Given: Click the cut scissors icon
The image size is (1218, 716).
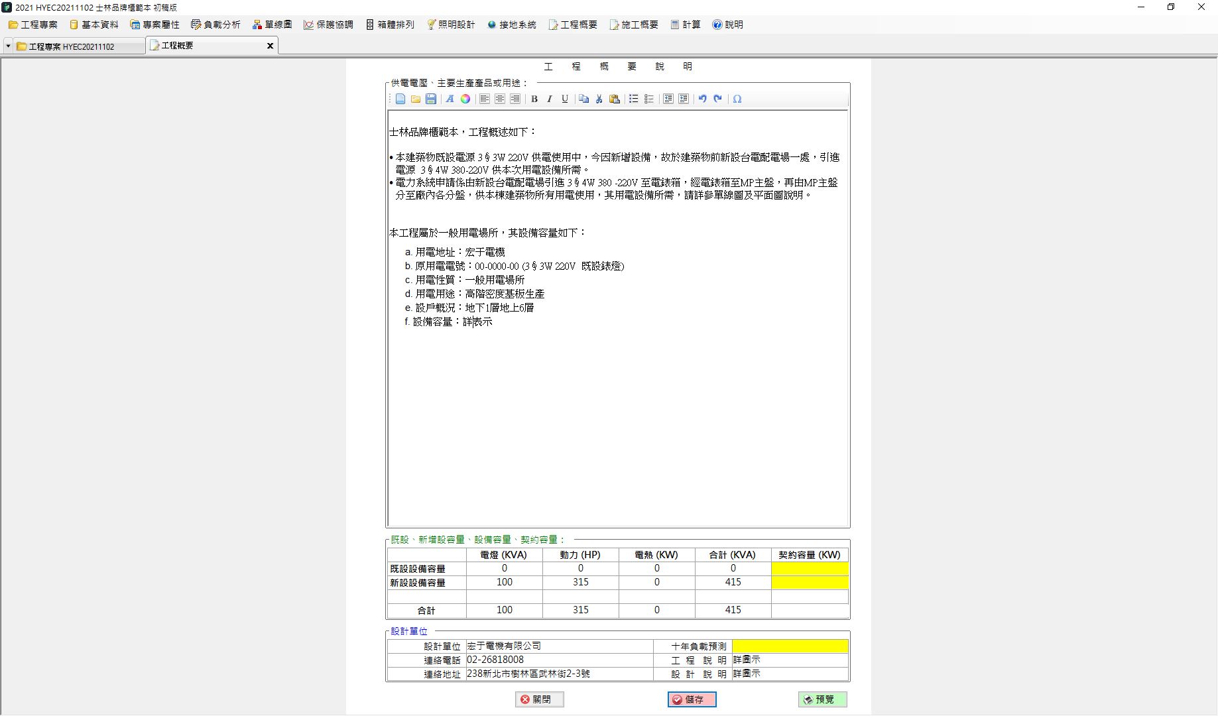Looking at the screenshot, I should [x=599, y=99].
